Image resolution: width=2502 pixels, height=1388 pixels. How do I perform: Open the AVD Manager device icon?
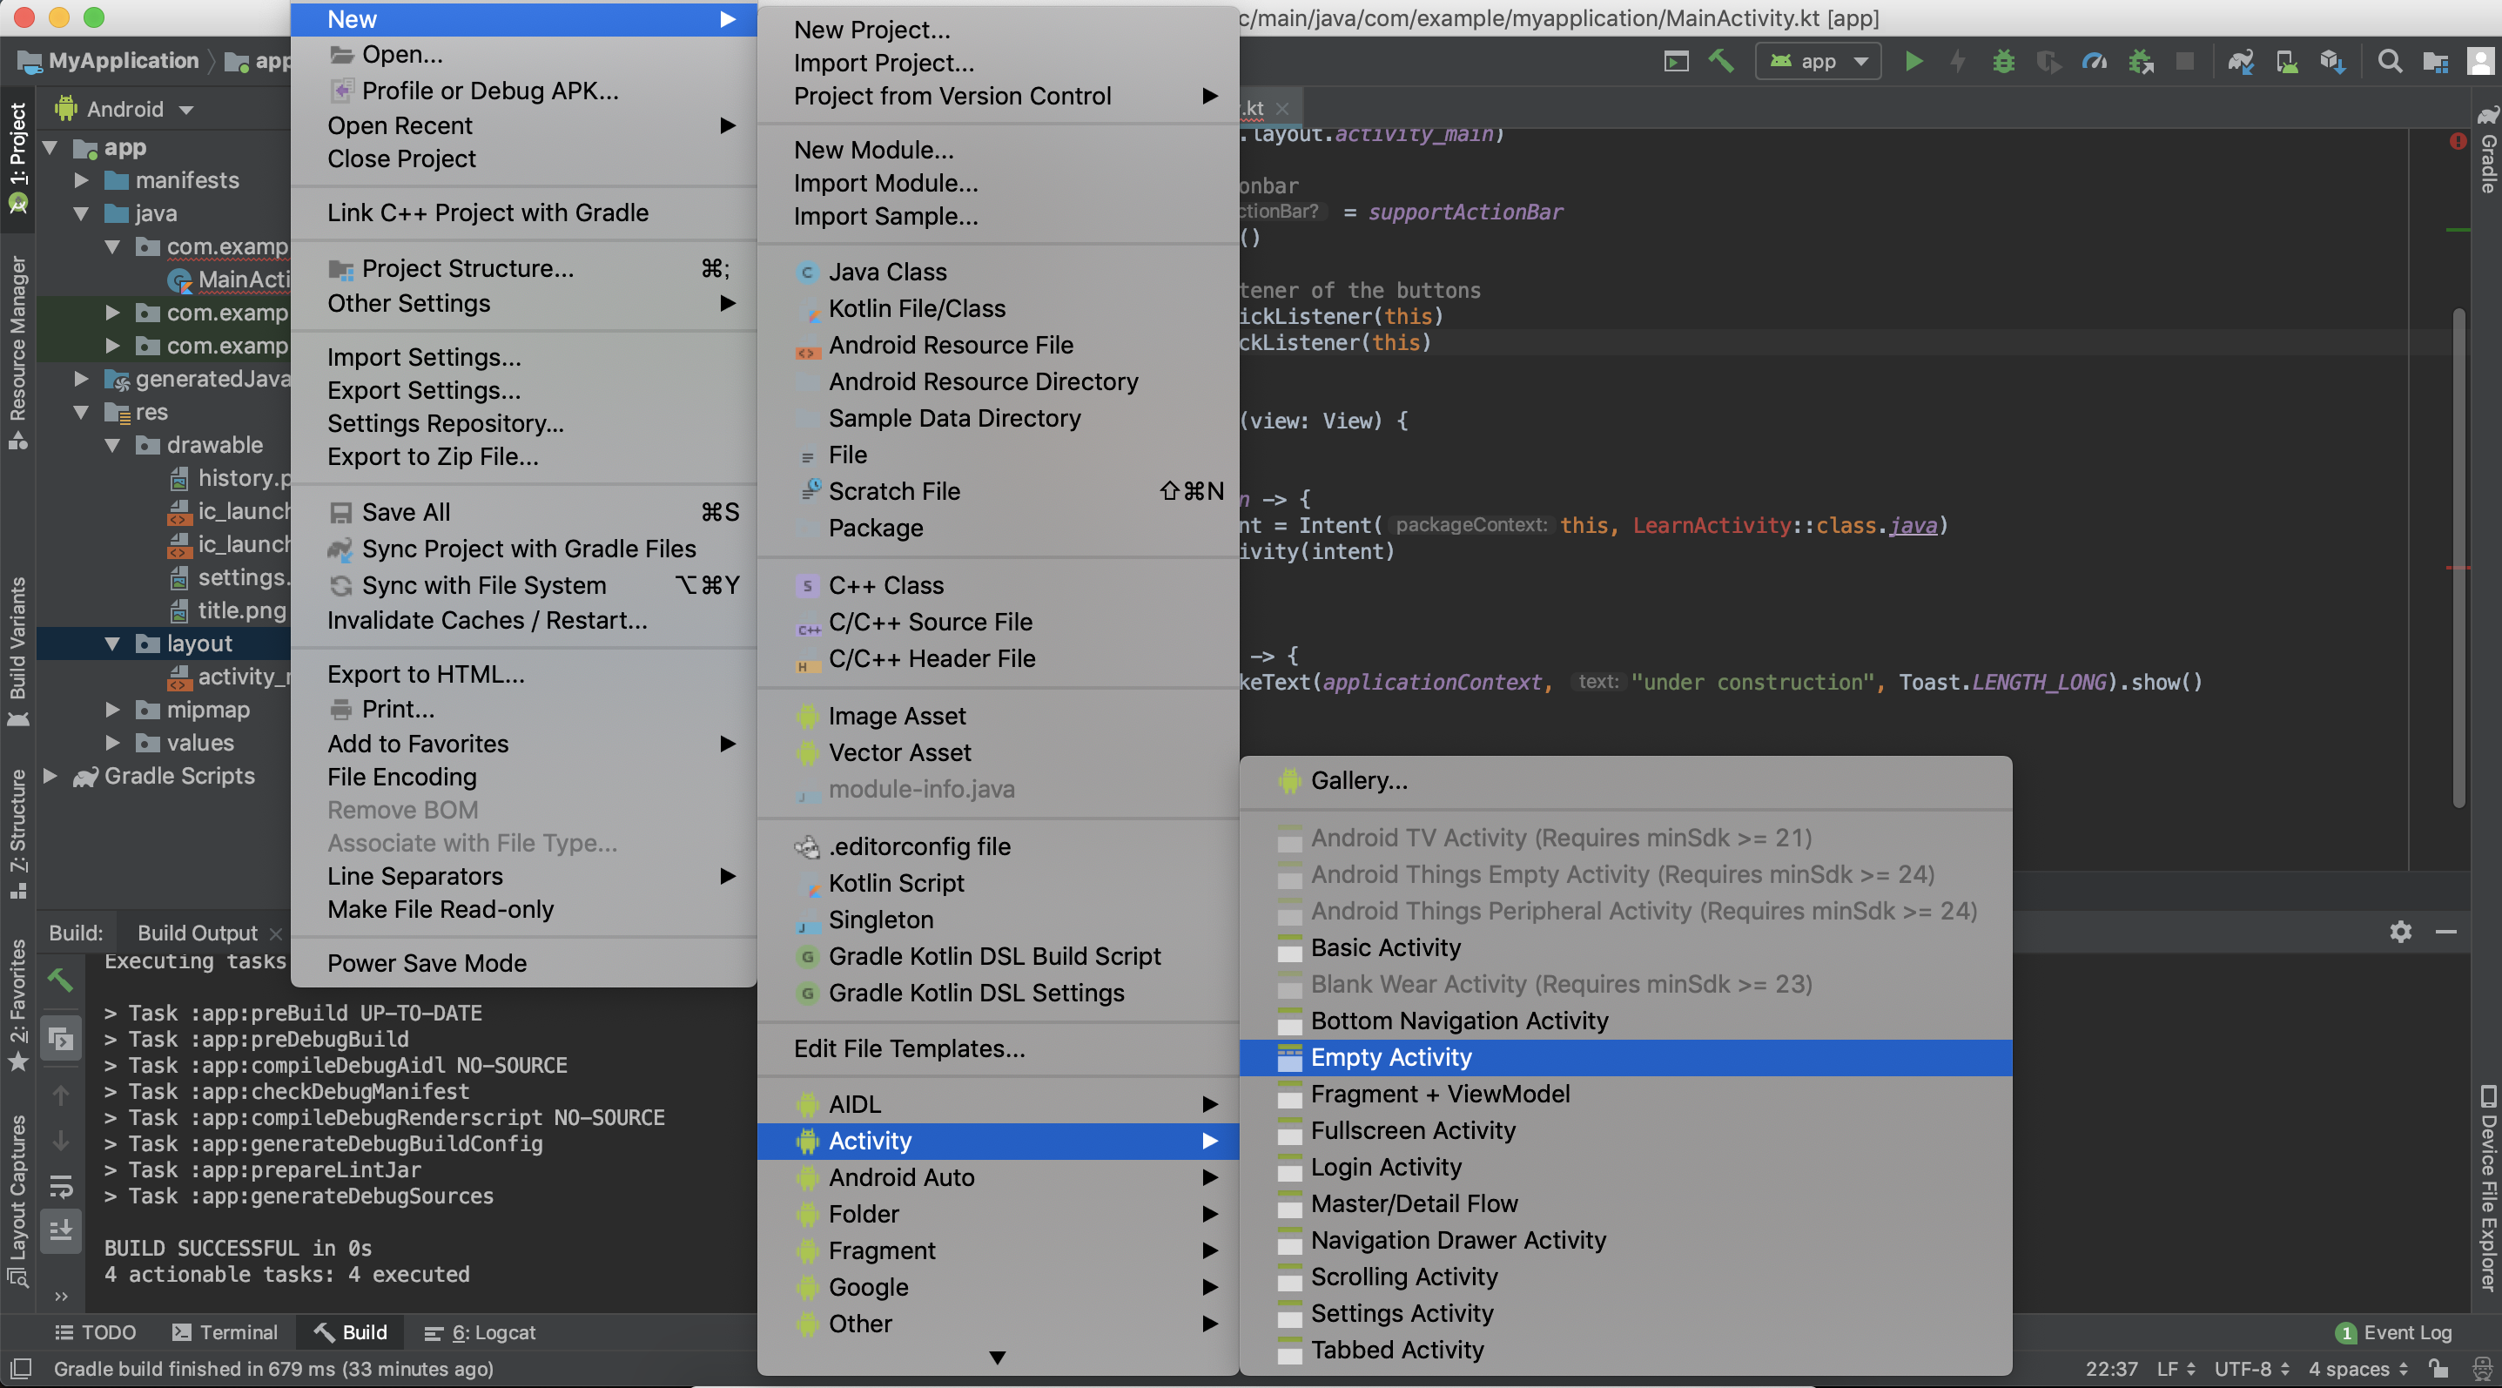tap(2286, 62)
